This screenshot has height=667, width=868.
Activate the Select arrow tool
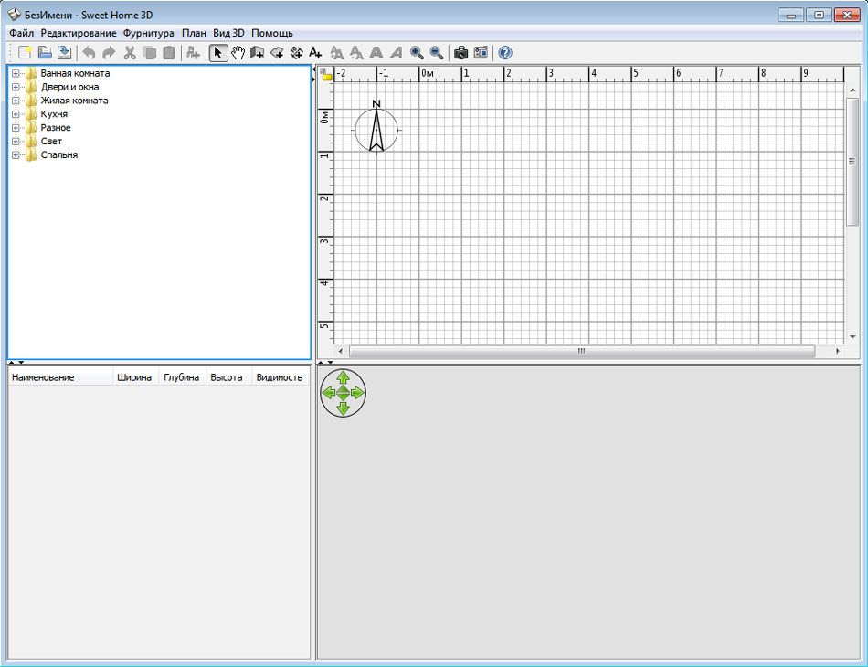coord(218,53)
